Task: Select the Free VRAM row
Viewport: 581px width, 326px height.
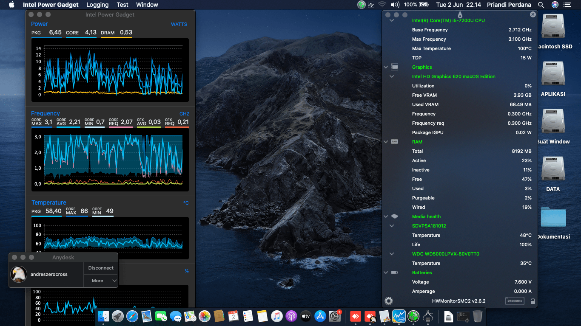Action: click(460, 95)
